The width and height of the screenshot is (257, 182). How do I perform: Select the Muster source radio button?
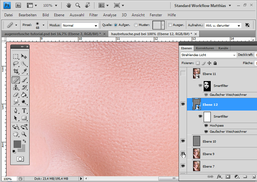pos(136,25)
